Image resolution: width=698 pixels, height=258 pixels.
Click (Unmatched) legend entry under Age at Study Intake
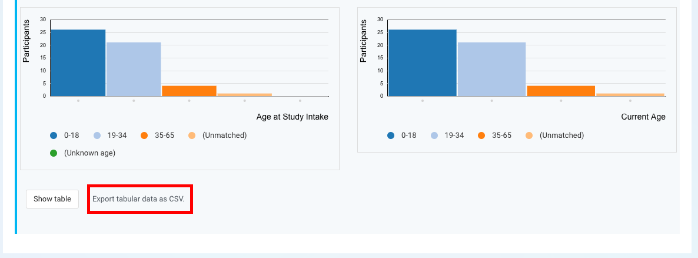click(x=218, y=135)
